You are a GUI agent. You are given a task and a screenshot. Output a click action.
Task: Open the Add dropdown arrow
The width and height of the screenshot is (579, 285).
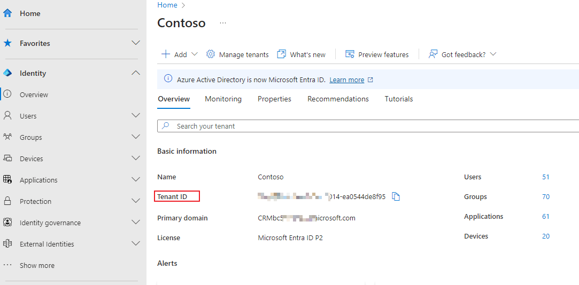tap(195, 54)
